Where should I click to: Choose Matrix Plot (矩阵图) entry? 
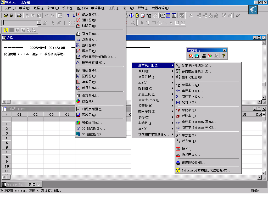(x=101, y=20)
